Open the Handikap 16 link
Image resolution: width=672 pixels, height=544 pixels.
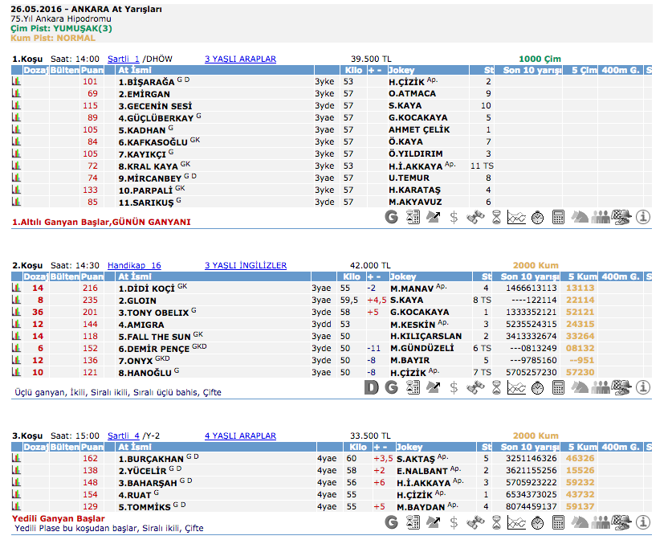click(134, 265)
